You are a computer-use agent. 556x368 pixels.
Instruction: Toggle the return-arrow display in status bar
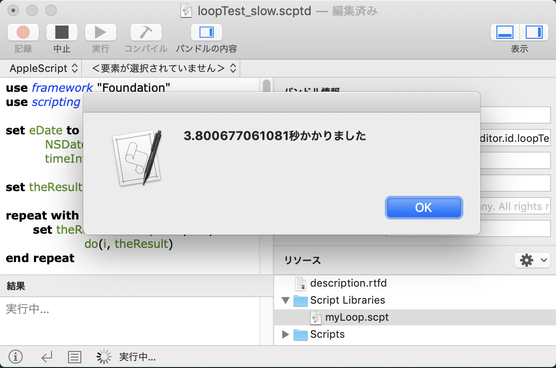[47, 357]
